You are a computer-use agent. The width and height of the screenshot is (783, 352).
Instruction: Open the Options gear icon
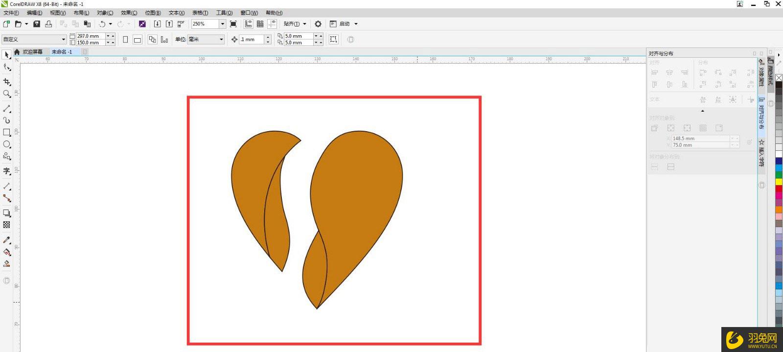318,24
